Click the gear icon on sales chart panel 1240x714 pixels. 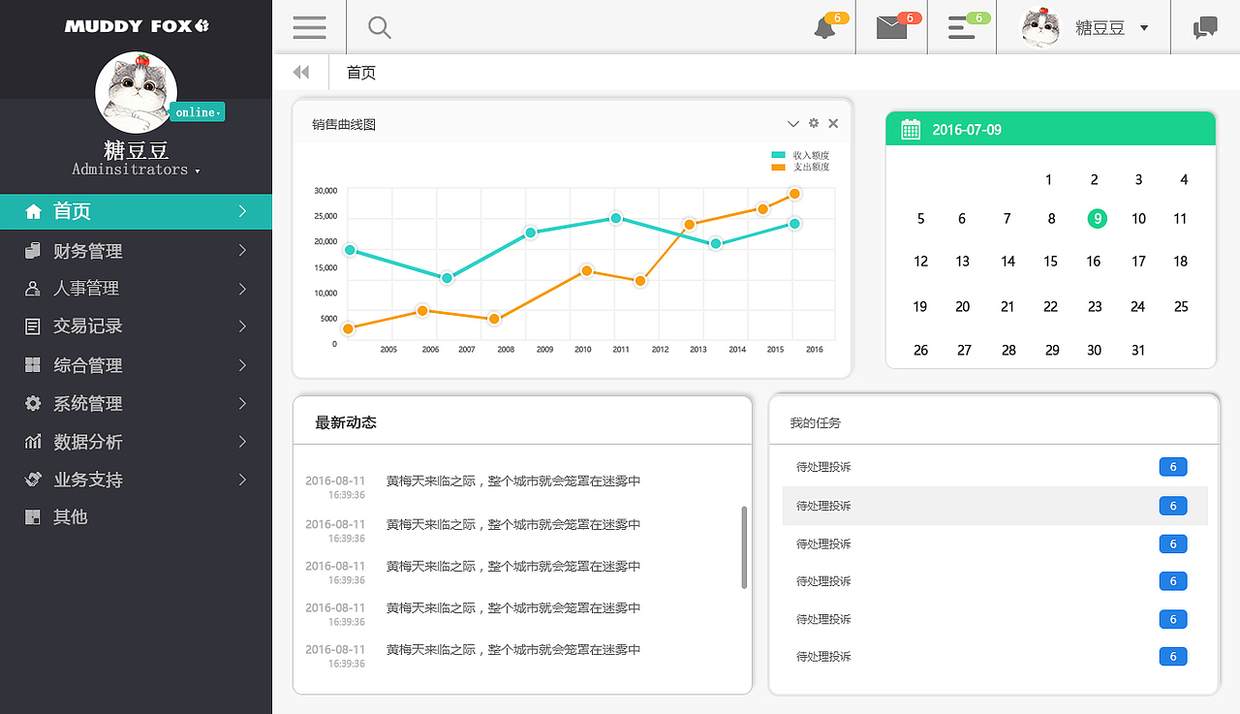coord(814,123)
